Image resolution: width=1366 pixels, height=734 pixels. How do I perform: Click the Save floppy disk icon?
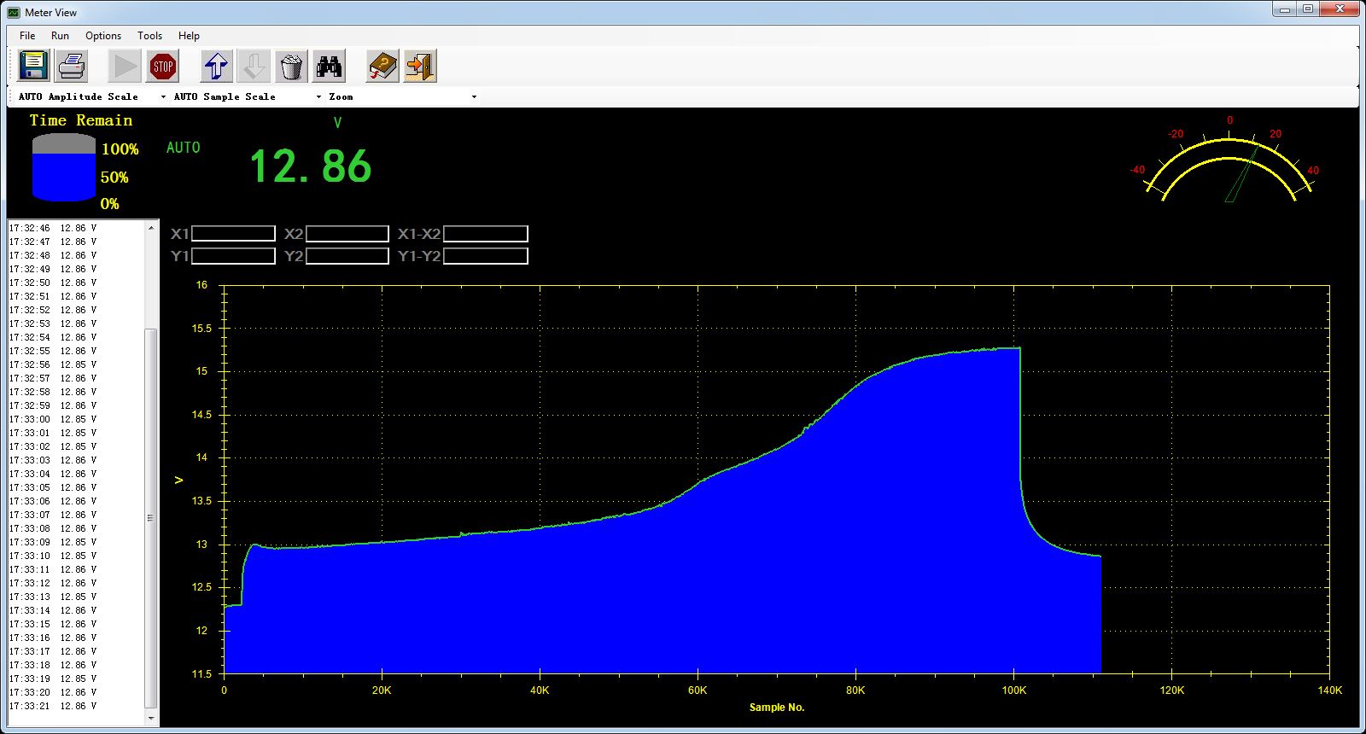33,66
